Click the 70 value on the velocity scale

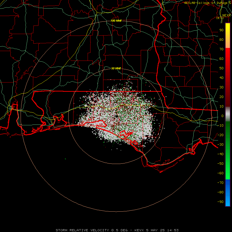coord(221,49)
